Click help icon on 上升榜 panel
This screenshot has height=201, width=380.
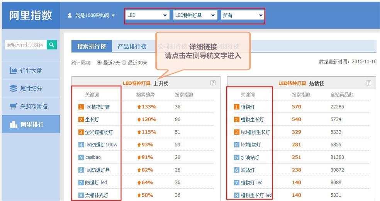[x=213, y=83]
